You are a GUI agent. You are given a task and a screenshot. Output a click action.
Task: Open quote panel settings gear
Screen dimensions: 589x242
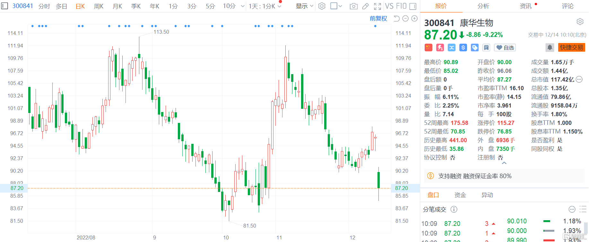(x=580, y=22)
